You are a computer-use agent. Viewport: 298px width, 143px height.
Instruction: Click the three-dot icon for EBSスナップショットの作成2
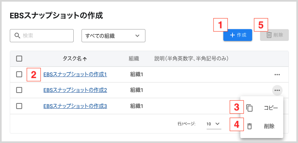(277, 90)
